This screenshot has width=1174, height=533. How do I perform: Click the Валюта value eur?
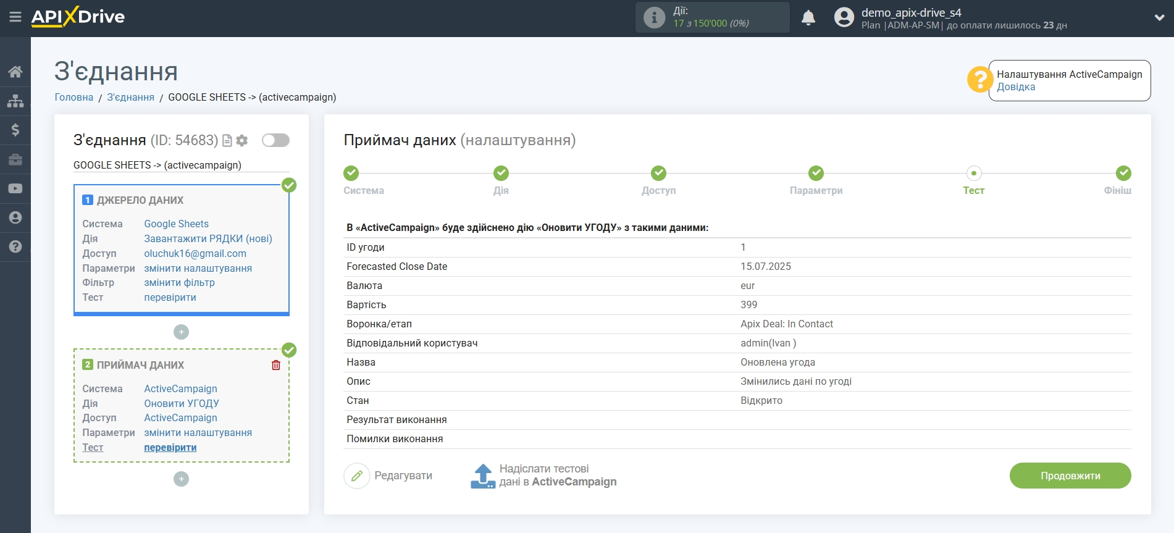pyautogui.click(x=748, y=286)
